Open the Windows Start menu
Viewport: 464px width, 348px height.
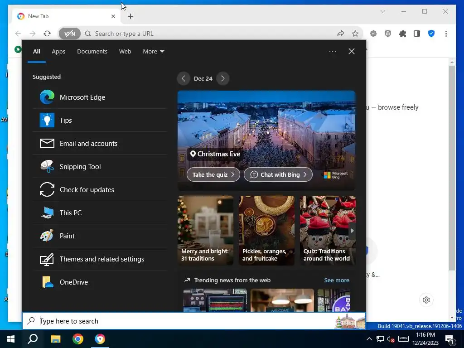tap(11, 339)
